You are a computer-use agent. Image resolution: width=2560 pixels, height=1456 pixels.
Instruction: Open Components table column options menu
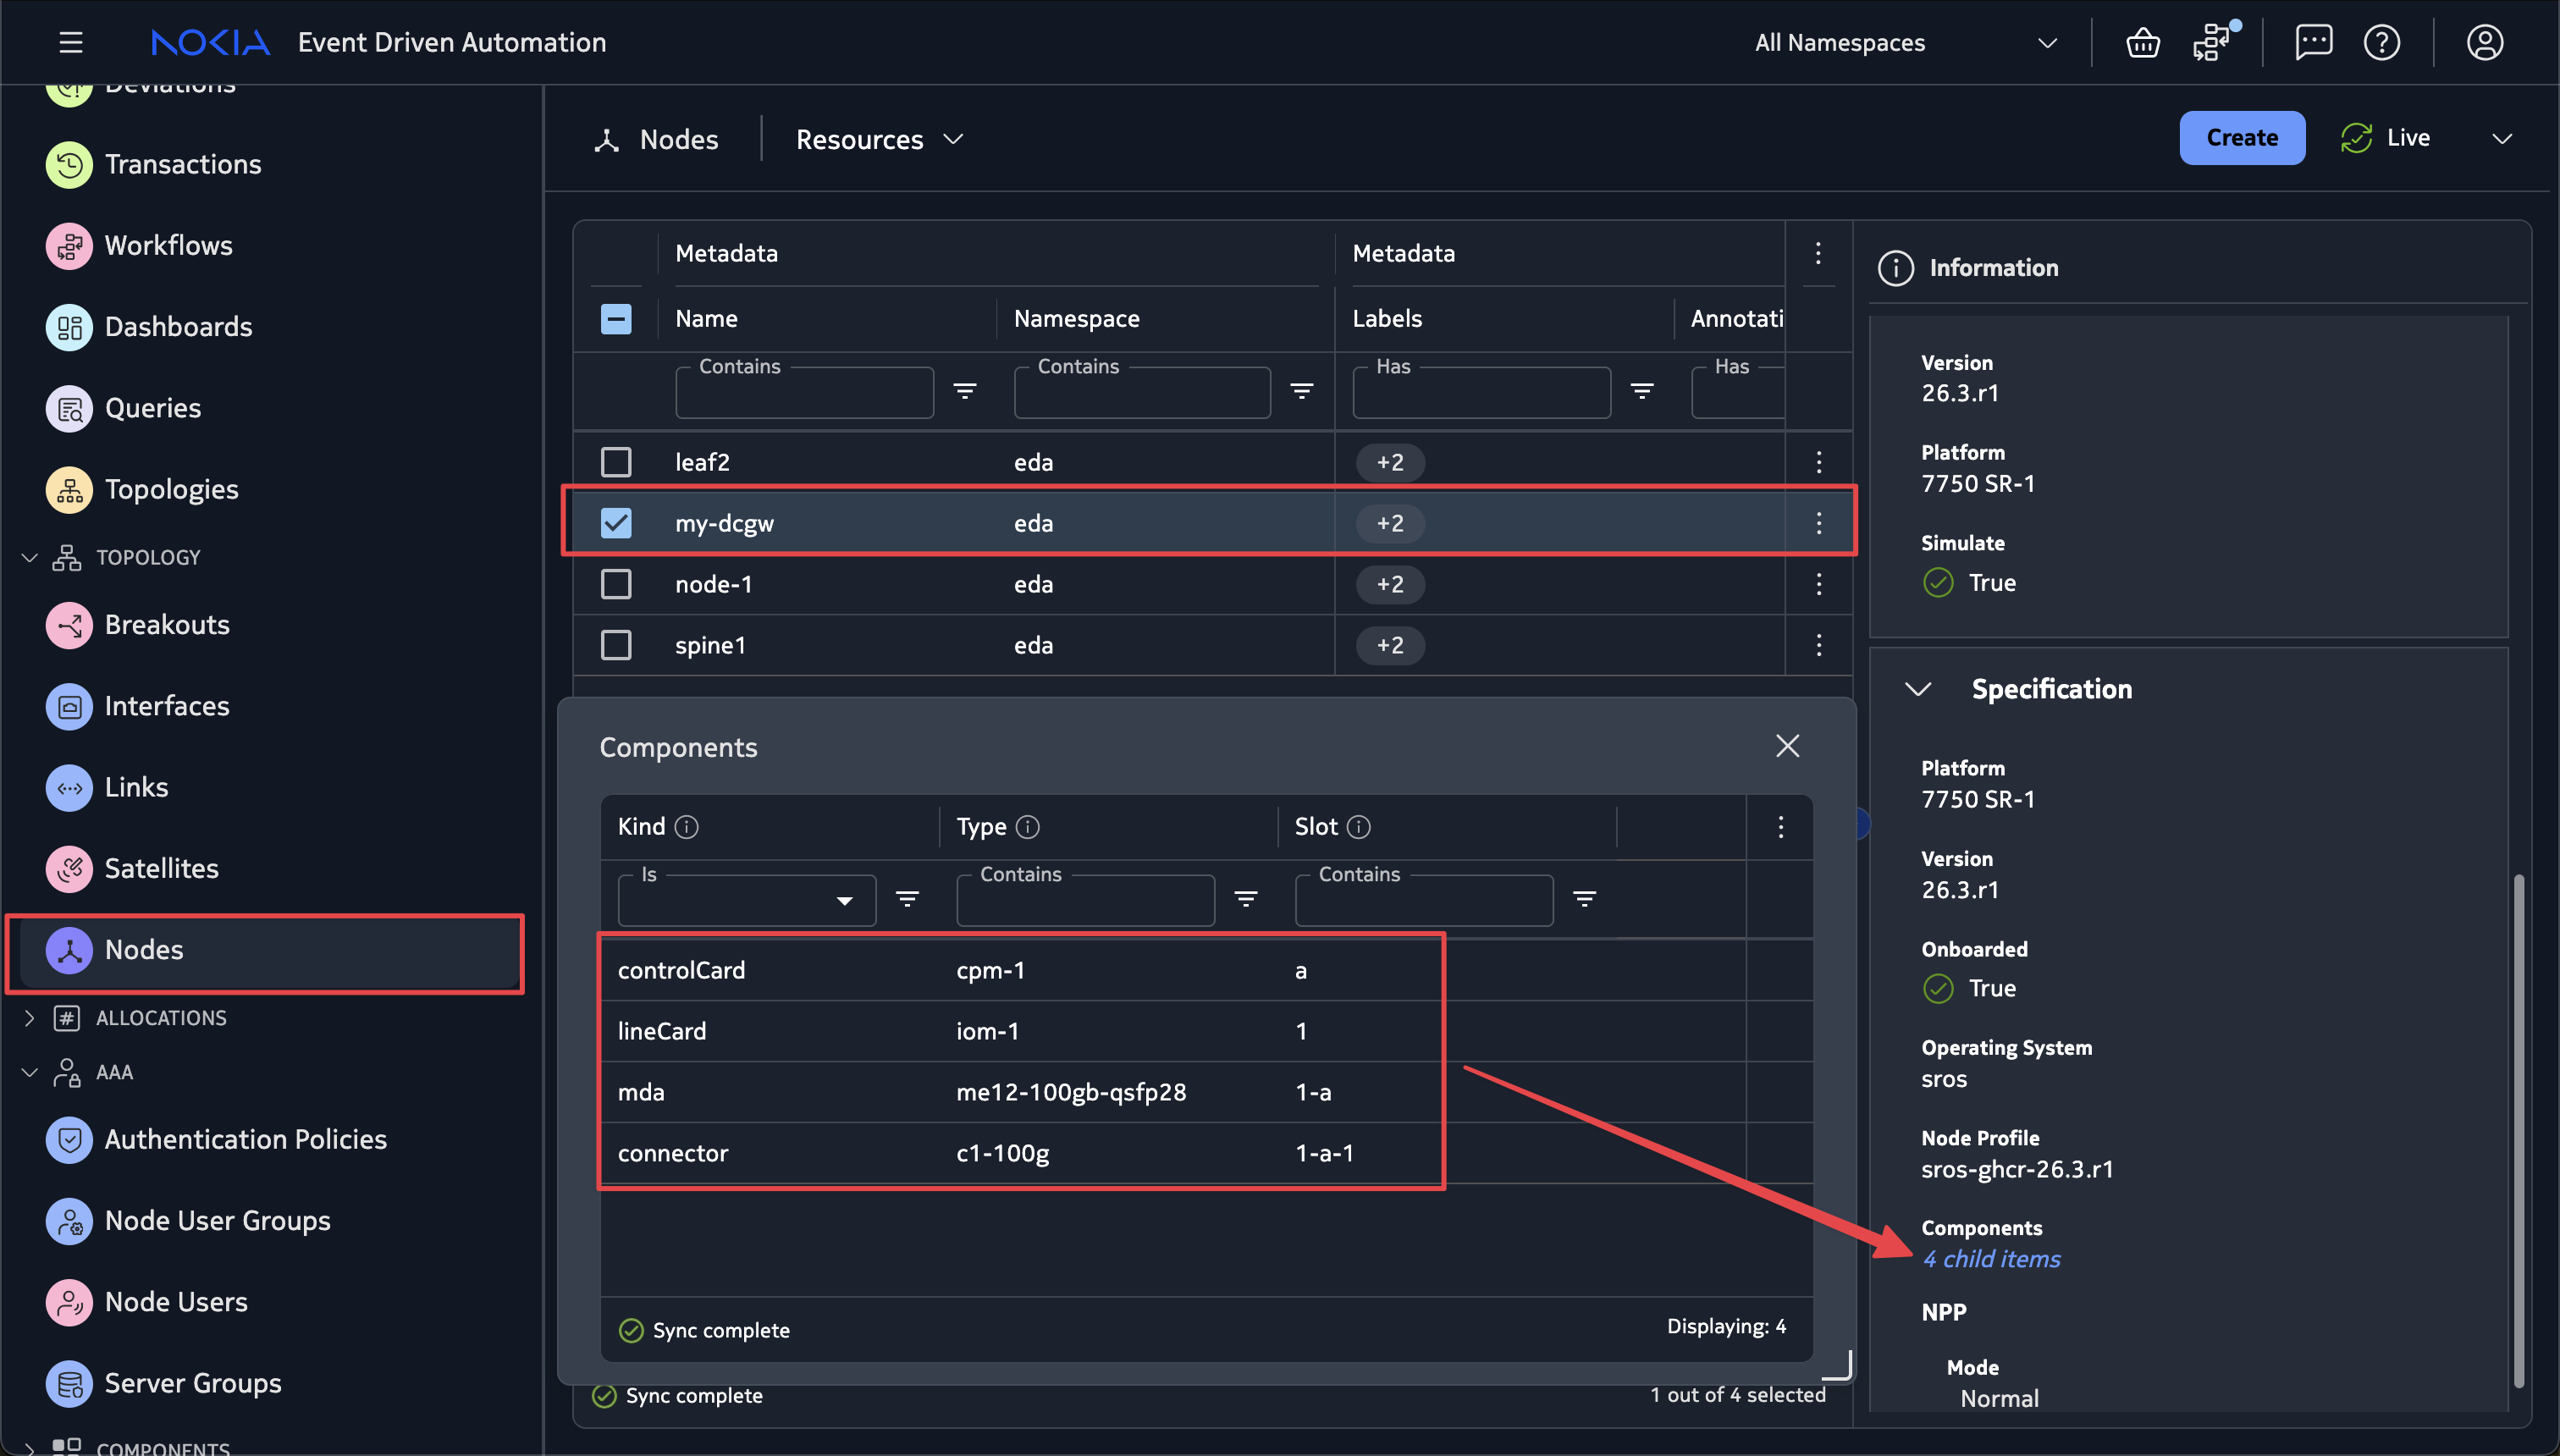[x=1780, y=827]
